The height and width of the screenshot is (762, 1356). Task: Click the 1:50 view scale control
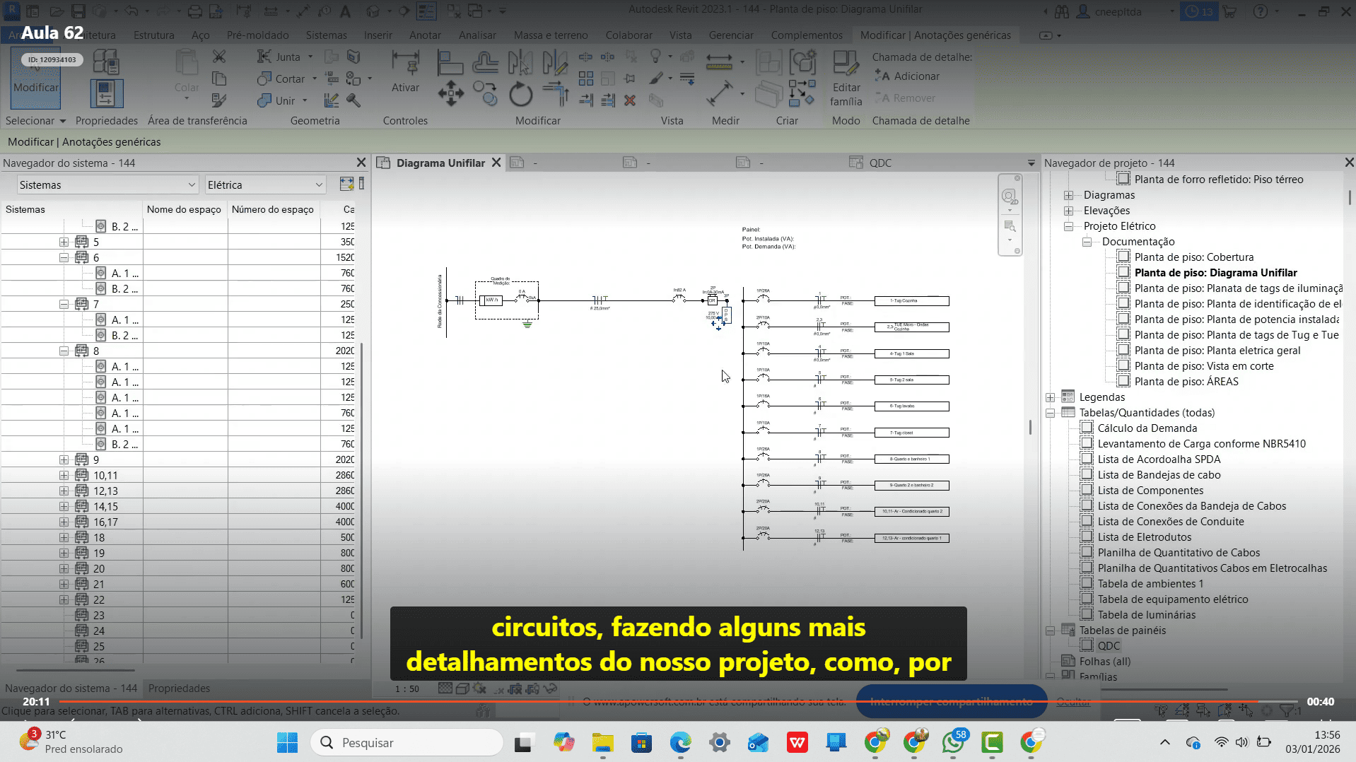tap(407, 688)
